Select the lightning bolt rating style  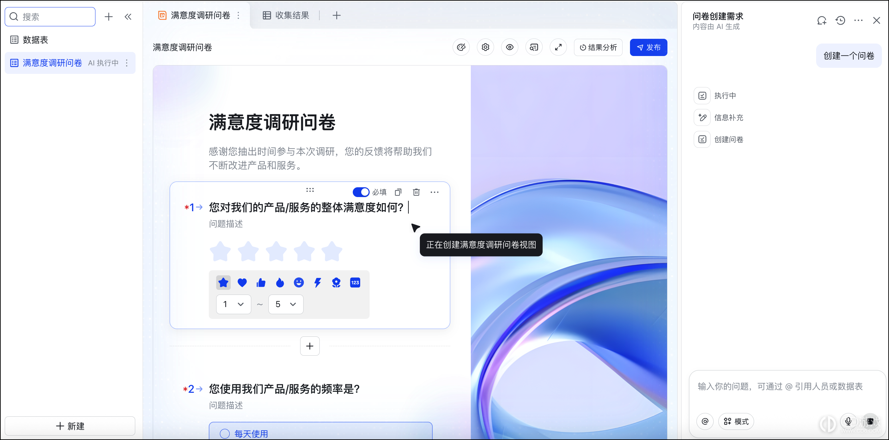coord(317,282)
